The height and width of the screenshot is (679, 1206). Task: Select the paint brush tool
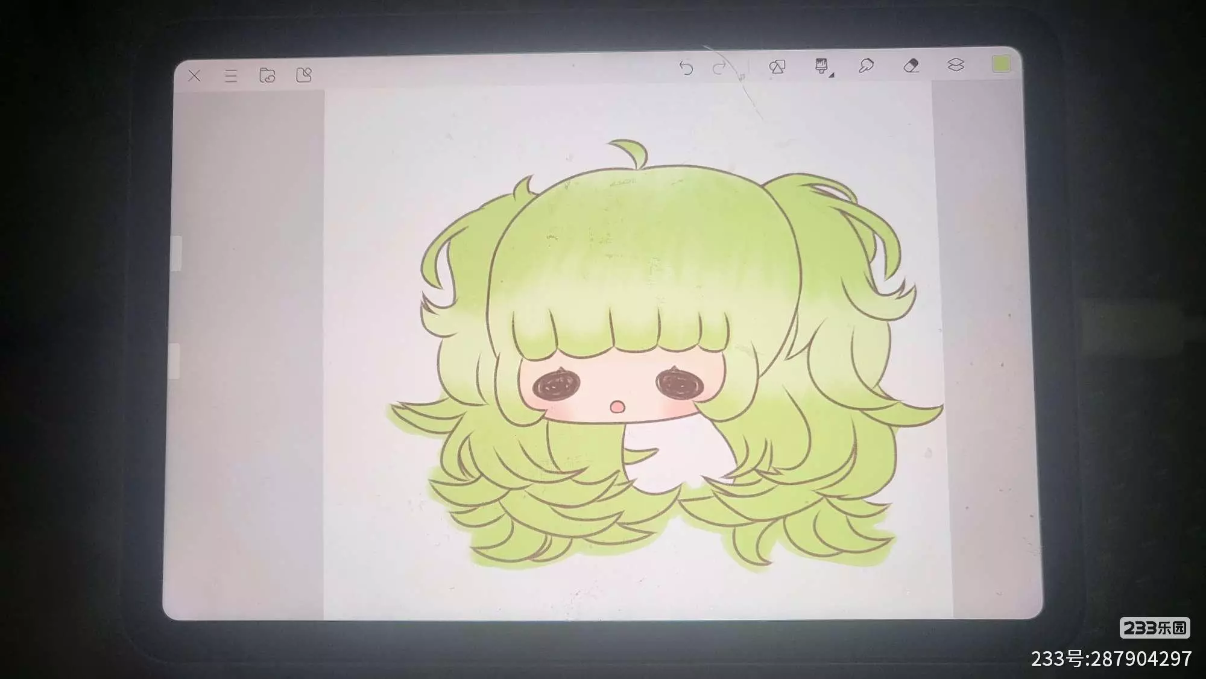[821, 65]
